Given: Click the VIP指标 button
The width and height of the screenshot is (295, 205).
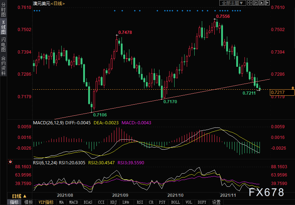Looking at the screenshot, I should [x=46, y=202].
